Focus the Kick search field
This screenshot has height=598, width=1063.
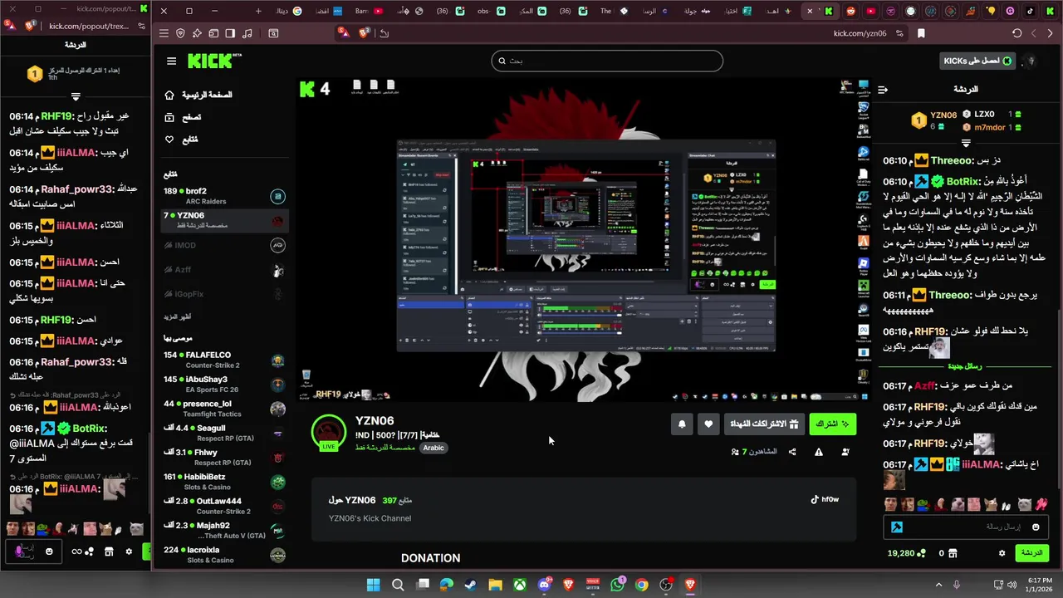coord(607,61)
